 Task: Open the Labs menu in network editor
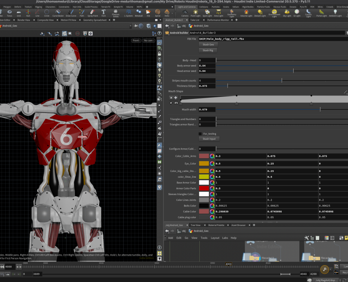pyautogui.click(x=225, y=238)
